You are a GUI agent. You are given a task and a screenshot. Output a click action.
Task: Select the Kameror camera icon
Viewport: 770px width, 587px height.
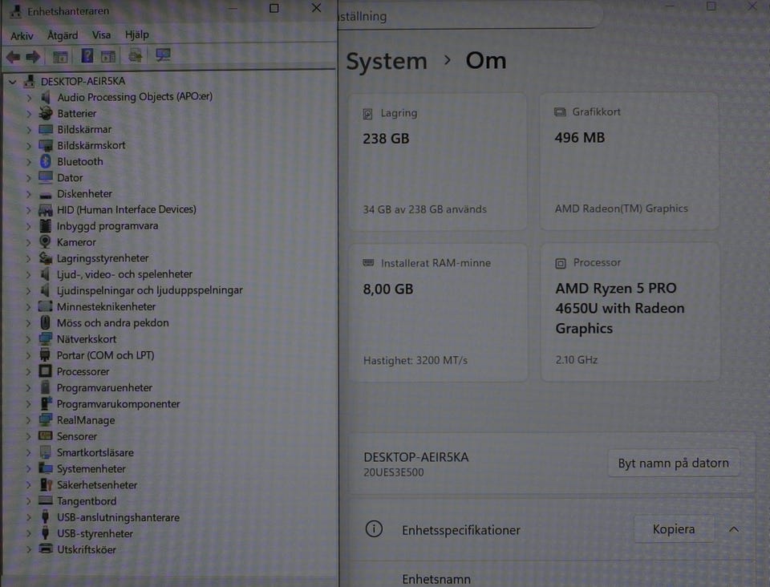[x=45, y=241]
